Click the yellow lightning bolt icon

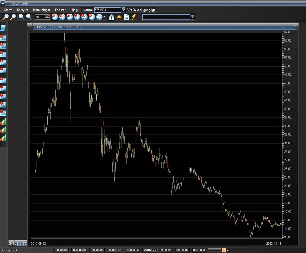point(134,17)
